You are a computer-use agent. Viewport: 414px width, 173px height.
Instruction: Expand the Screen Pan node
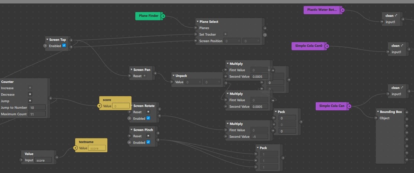point(131,70)
